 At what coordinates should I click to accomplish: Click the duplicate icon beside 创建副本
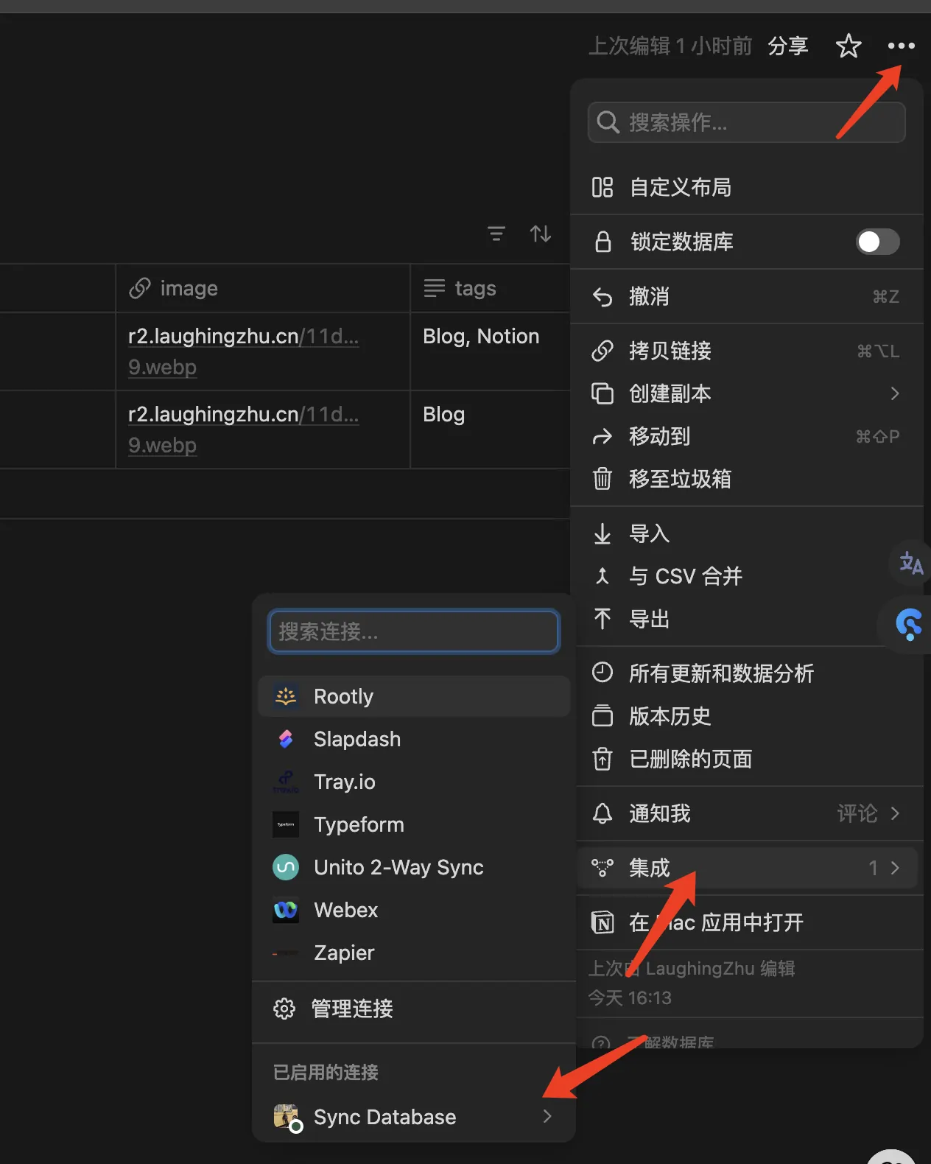[602, 393]
